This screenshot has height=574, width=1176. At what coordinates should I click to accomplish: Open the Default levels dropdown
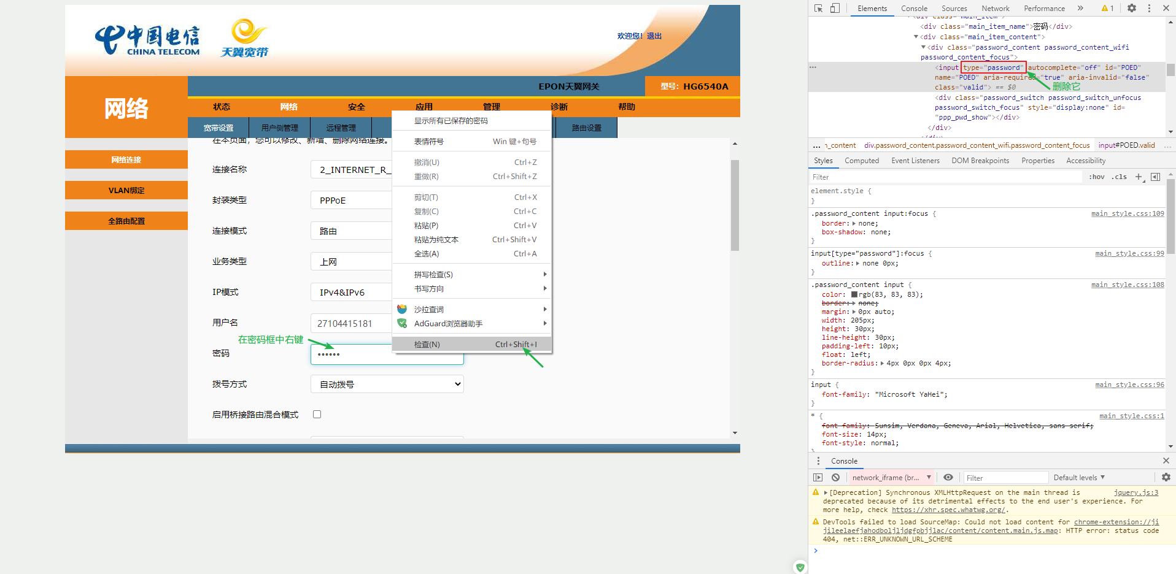pyautogui.click(x=1079, y=477)
